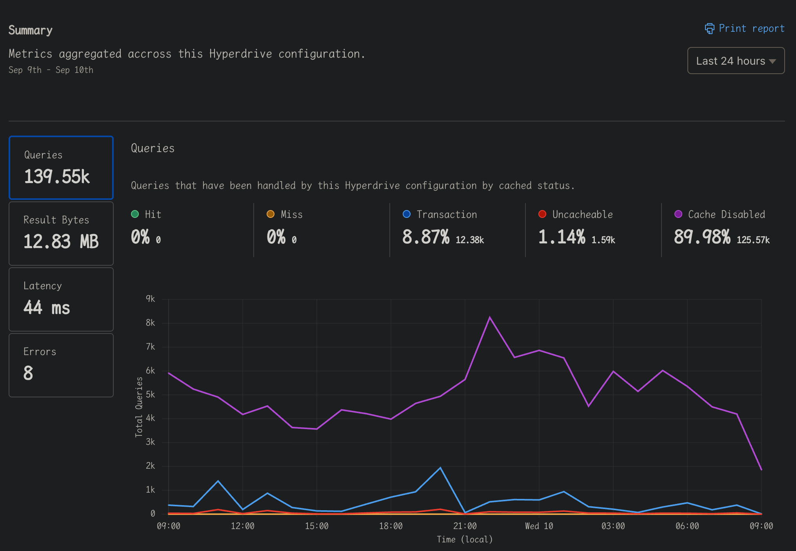The image size is (796, 551).
Task: Click the green Hit legend dot
Action: (x=135, y=214)
